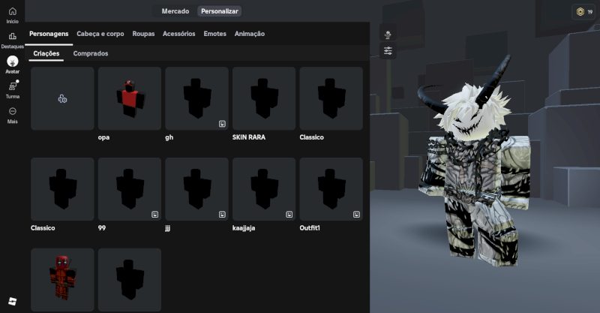This screenshot has width=600, height=313.
Task: Select Criações sub-tab
Action: 46,53
